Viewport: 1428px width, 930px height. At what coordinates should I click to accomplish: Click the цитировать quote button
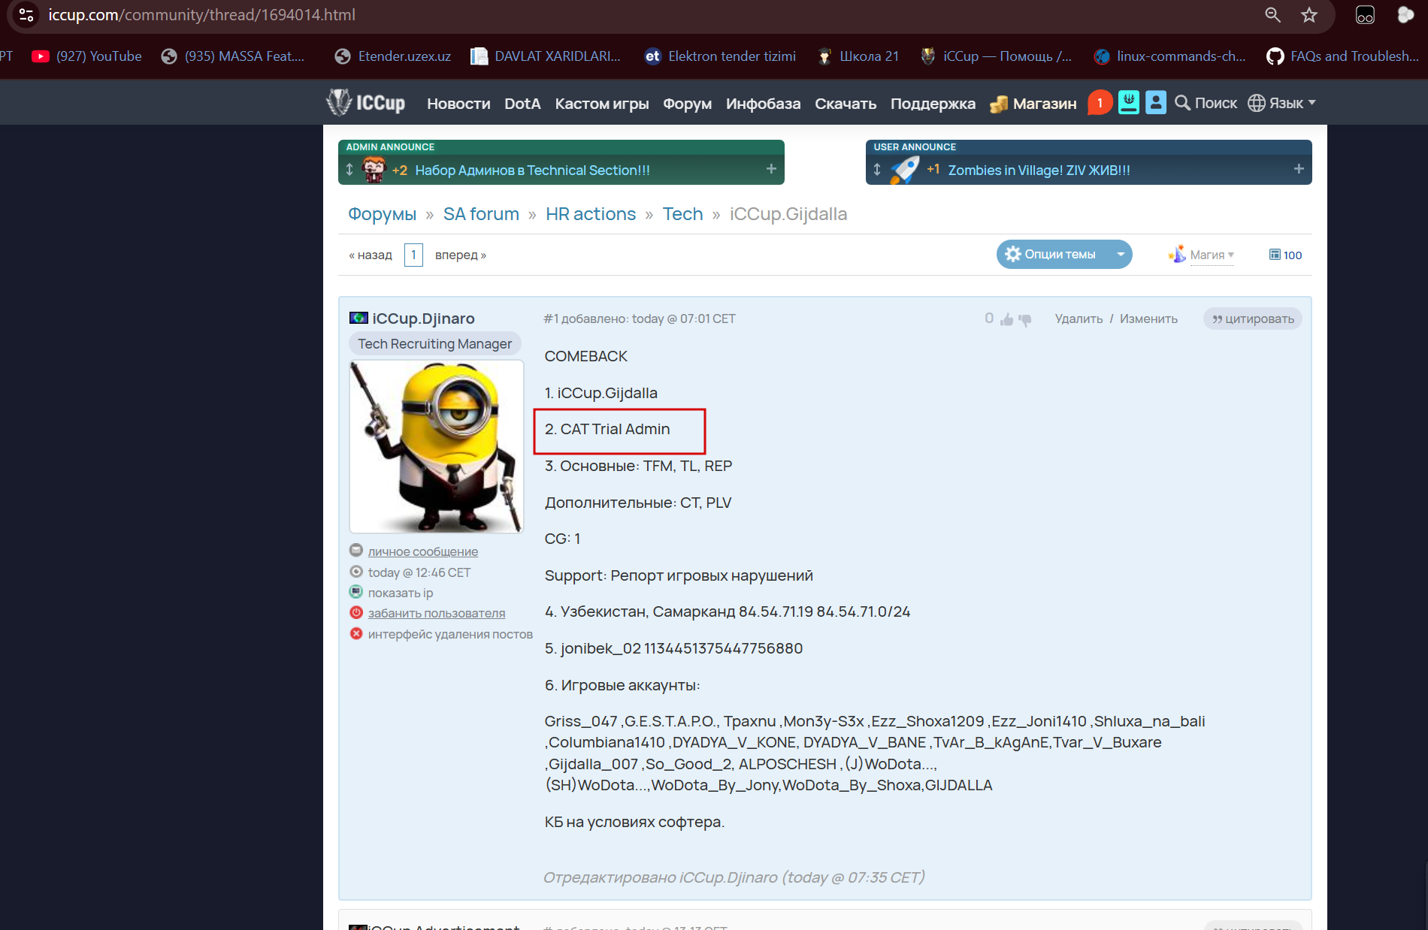pos(1253,319)
